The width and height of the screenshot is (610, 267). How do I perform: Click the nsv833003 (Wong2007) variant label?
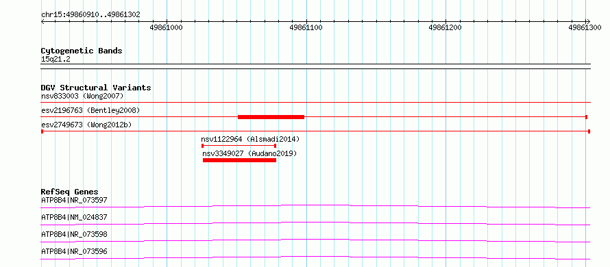(x=82, y=96)
